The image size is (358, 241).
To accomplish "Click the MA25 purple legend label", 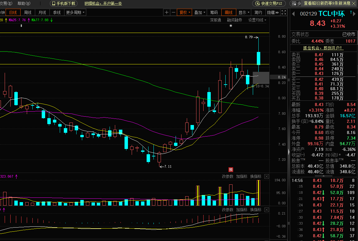I will click(x=17, y=20).
